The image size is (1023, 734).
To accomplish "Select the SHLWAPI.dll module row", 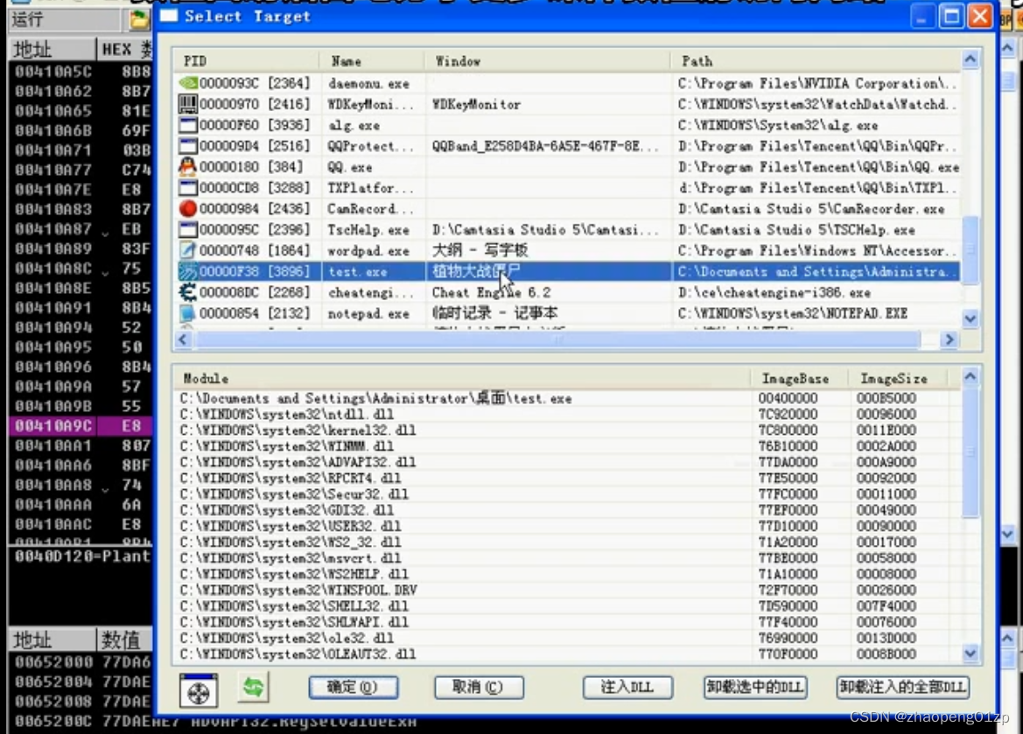I will (566, 622).
